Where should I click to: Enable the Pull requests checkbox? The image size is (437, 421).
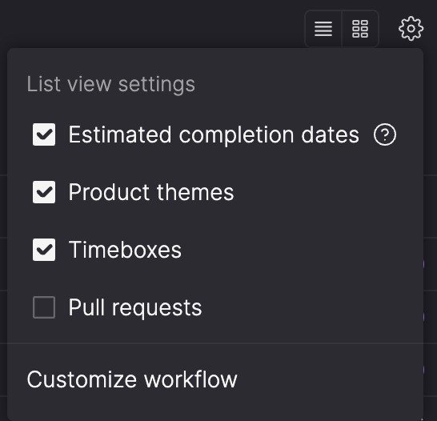point(44,307)
